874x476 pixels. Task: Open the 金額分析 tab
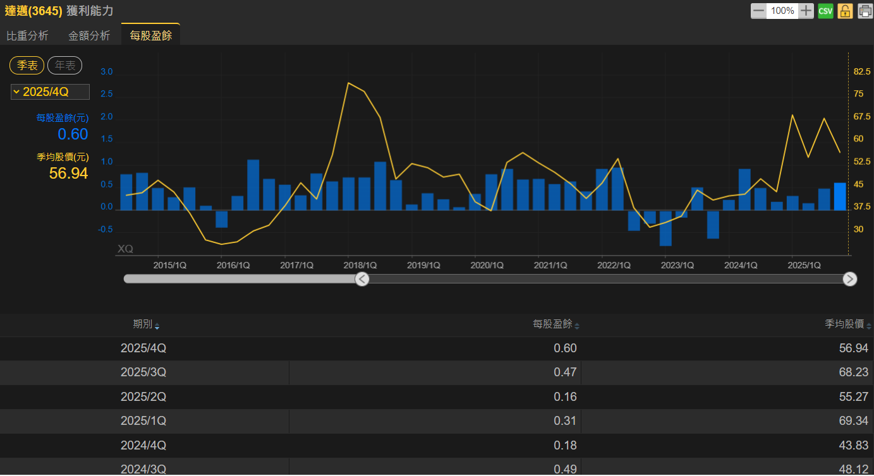click(89, 36)
